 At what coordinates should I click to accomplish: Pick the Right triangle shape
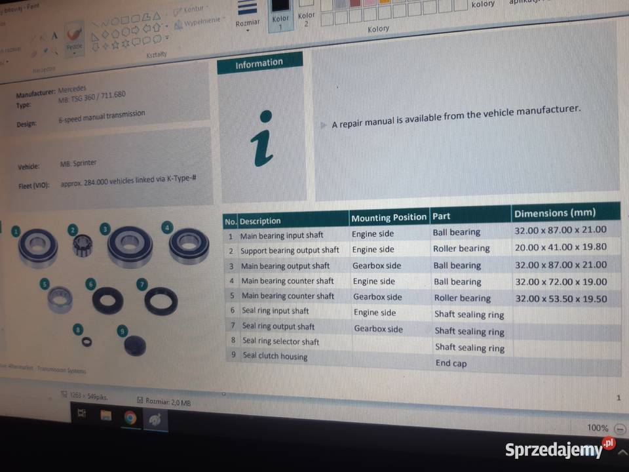coord(95,37)
